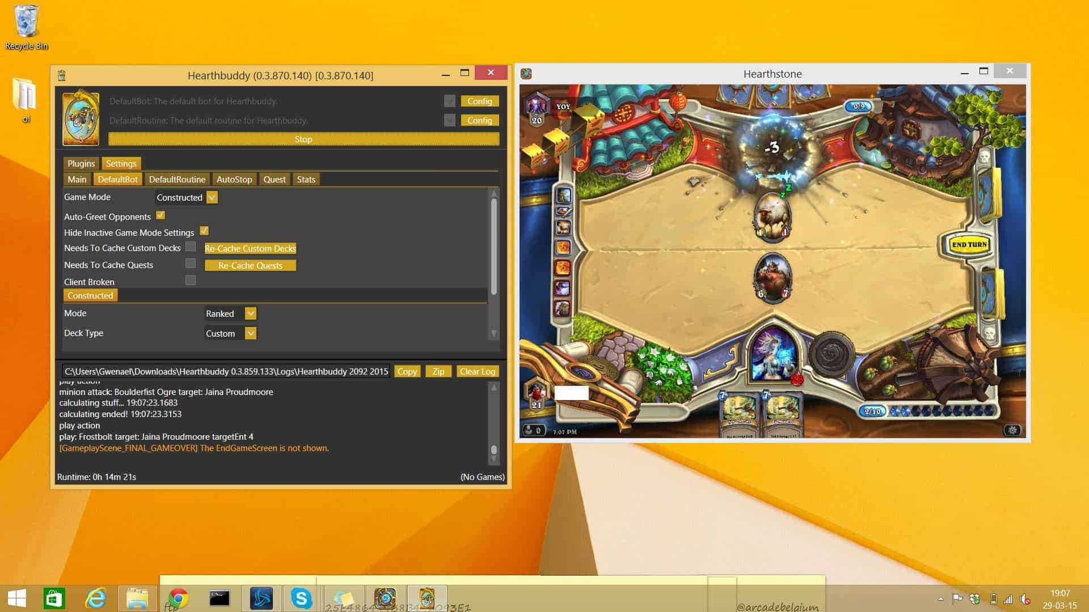Open Chrome from the taskbar
The image size is (1089, 612).
(x=178, y=598)
